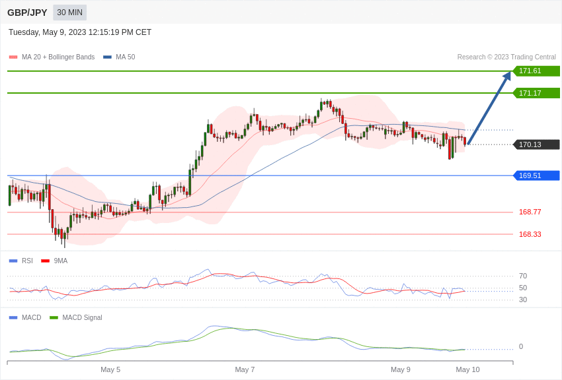Click the MACD blue legend swatch
562x380 pixels.
pos(13,317)
